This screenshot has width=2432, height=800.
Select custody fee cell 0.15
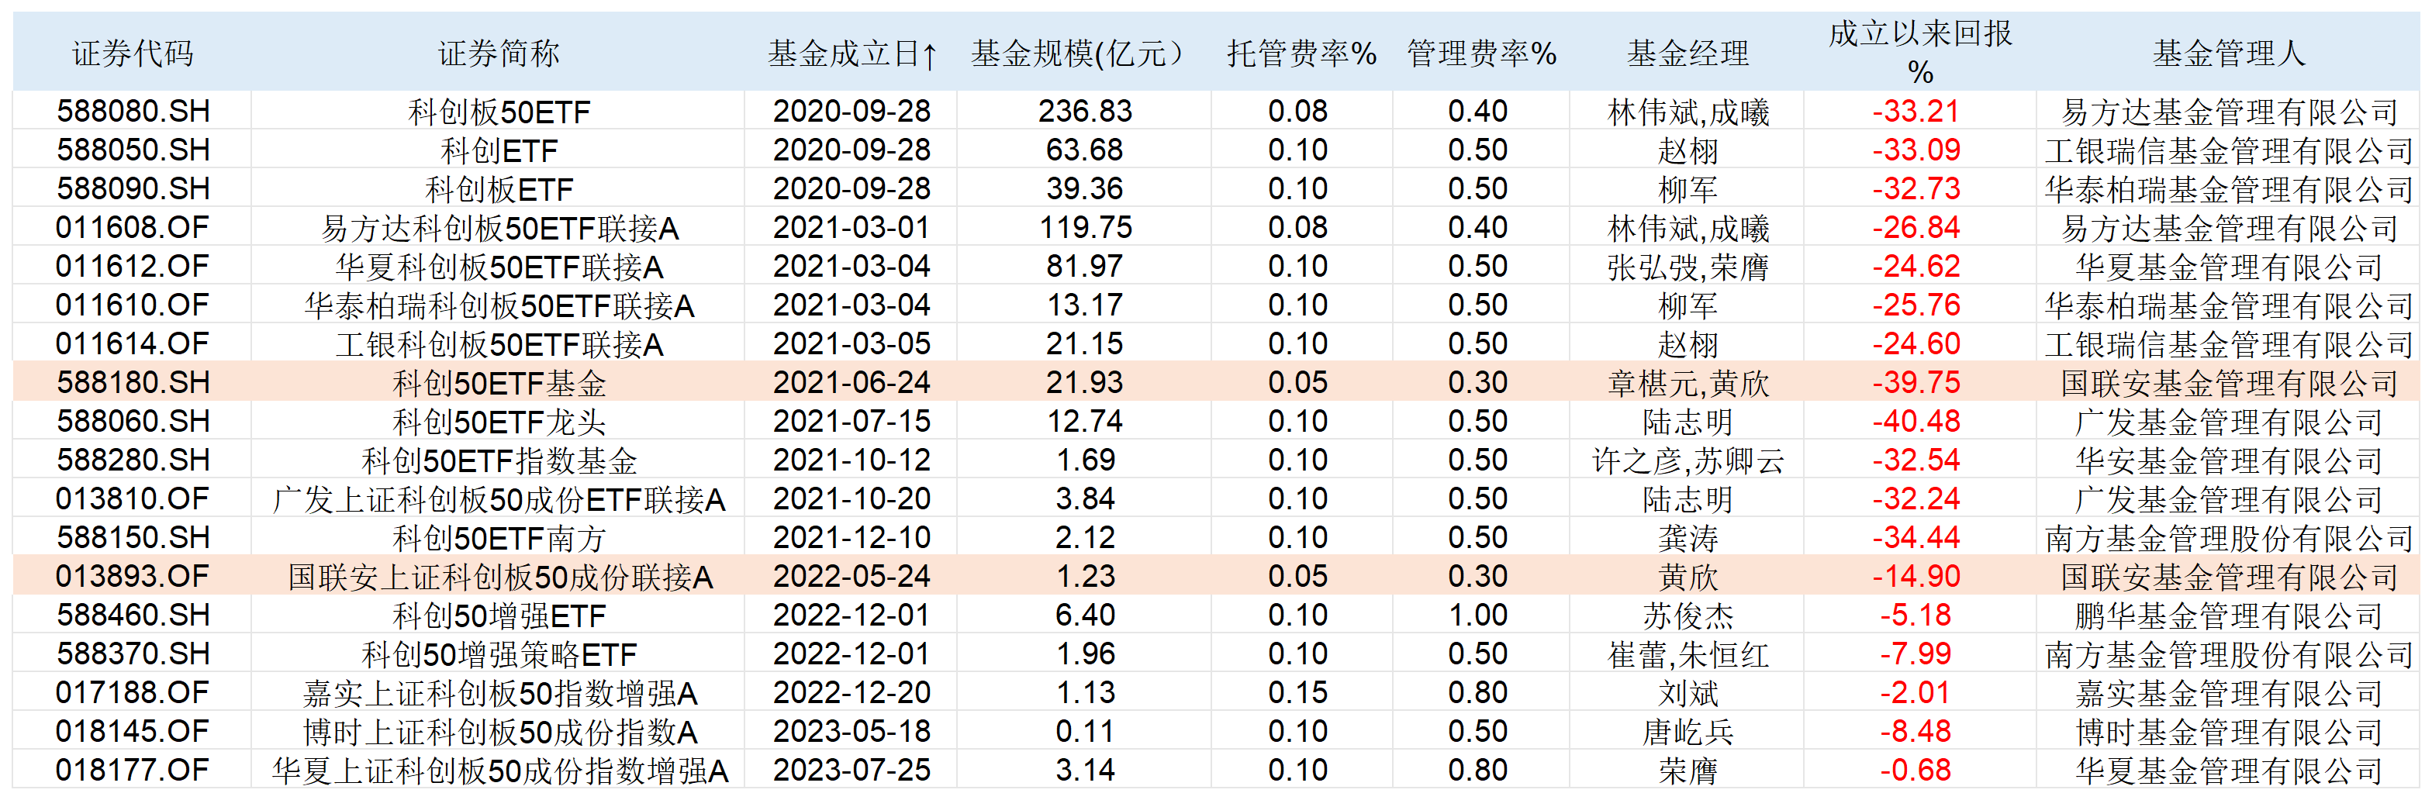tap(1297, 692)
